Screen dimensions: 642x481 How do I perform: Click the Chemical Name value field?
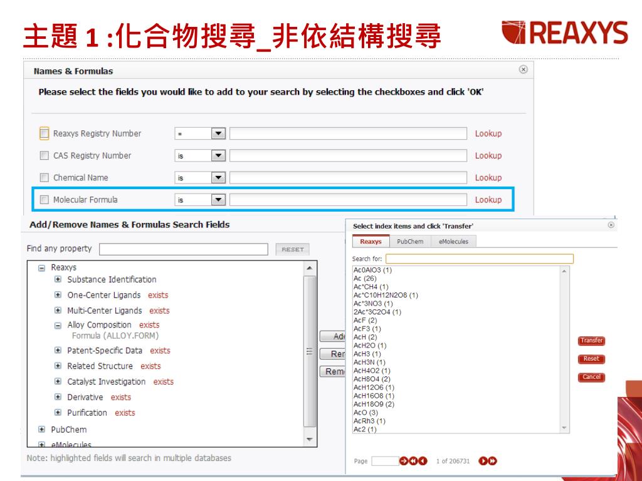point(348,177)
